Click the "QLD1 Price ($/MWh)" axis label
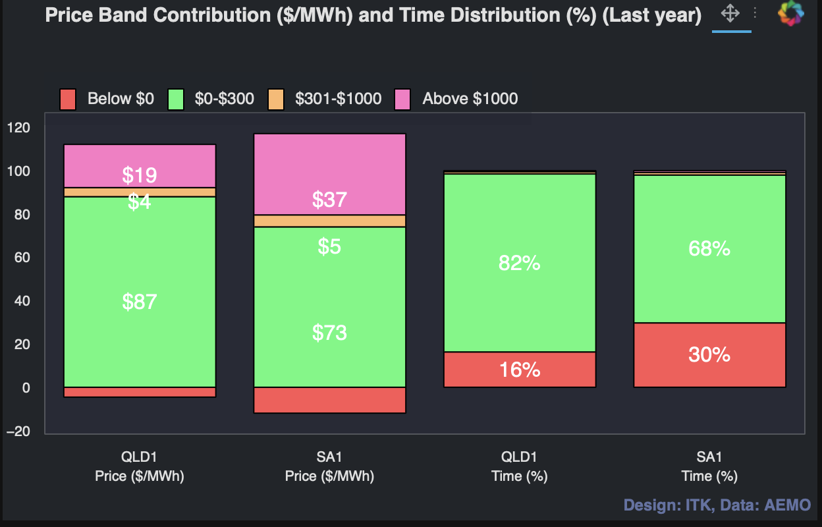Viewport: 822px width, 527px height. tap(140, 466)
